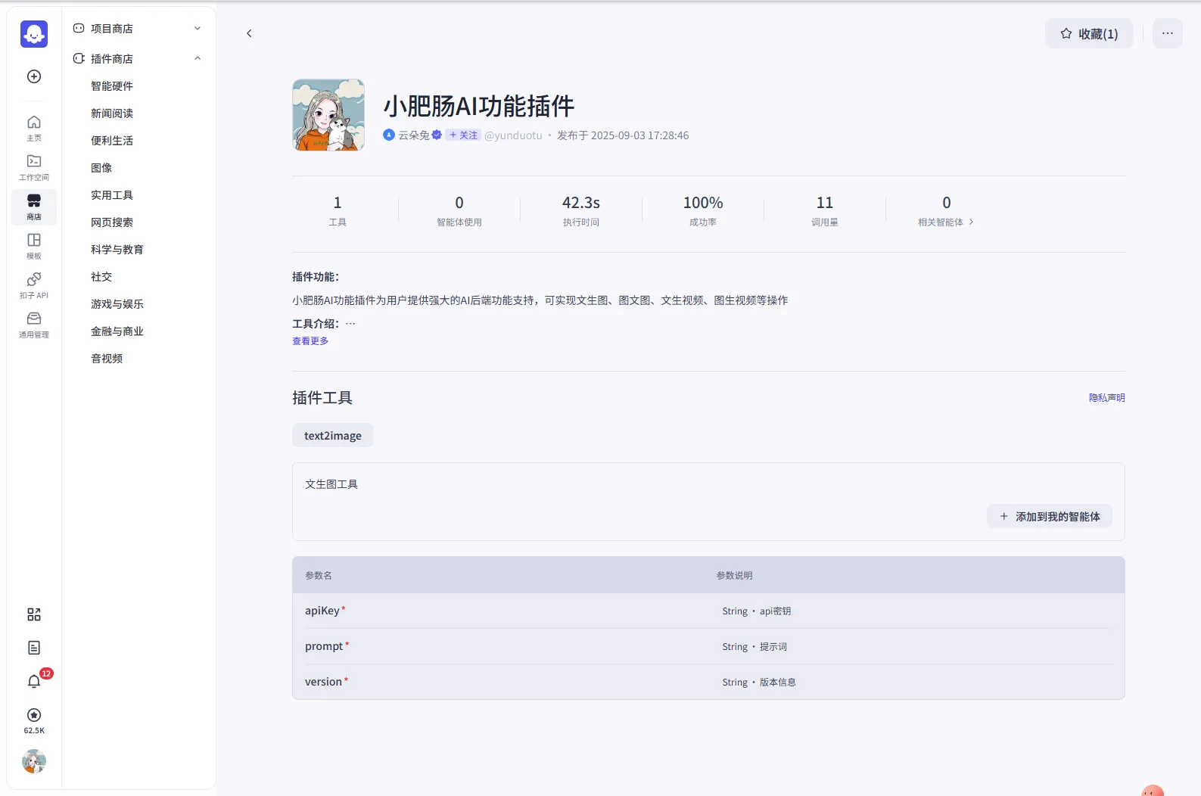The height and width of the screenshot is (796, 1201).
Task: Collapse the 插件商店 section chevron
Action: pyautogui.click(x=198, y=58)
